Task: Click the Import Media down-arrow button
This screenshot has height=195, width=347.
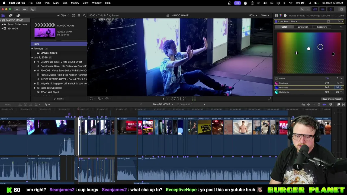Action: tap(17, 9)
